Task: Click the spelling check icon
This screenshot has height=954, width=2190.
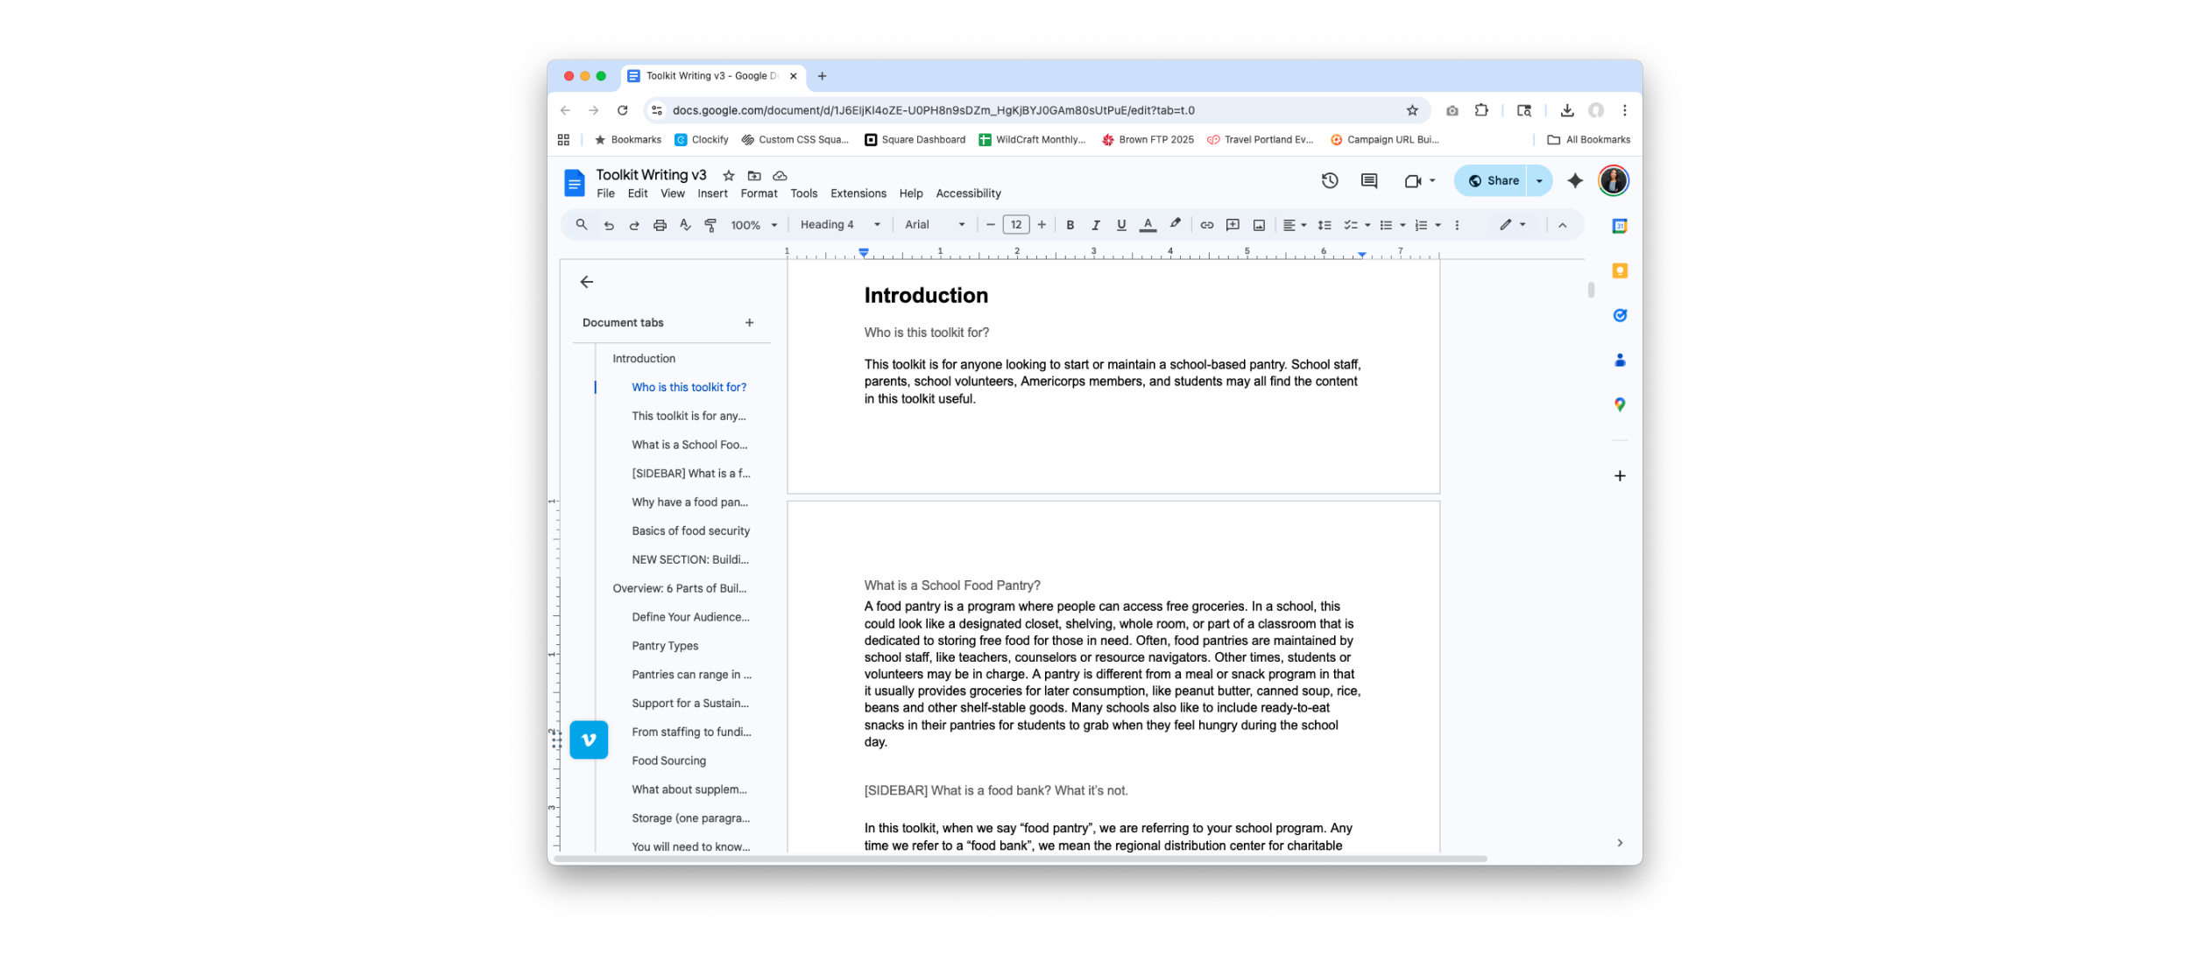Action: click(685, 225)
